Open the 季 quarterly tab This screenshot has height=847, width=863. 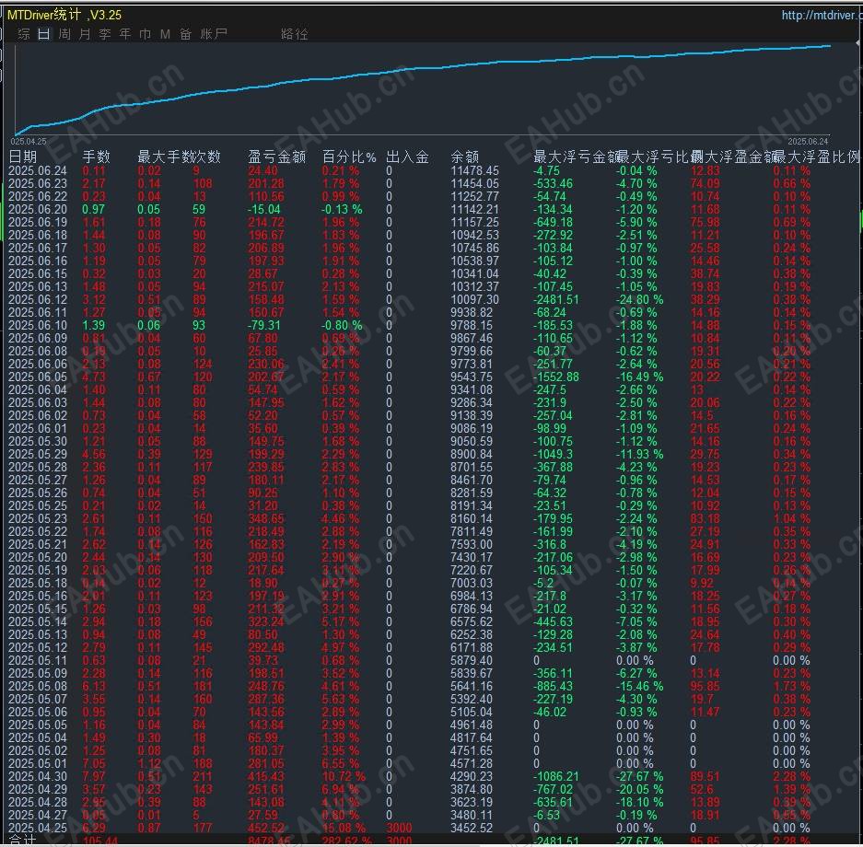click(x=105, y=34)
